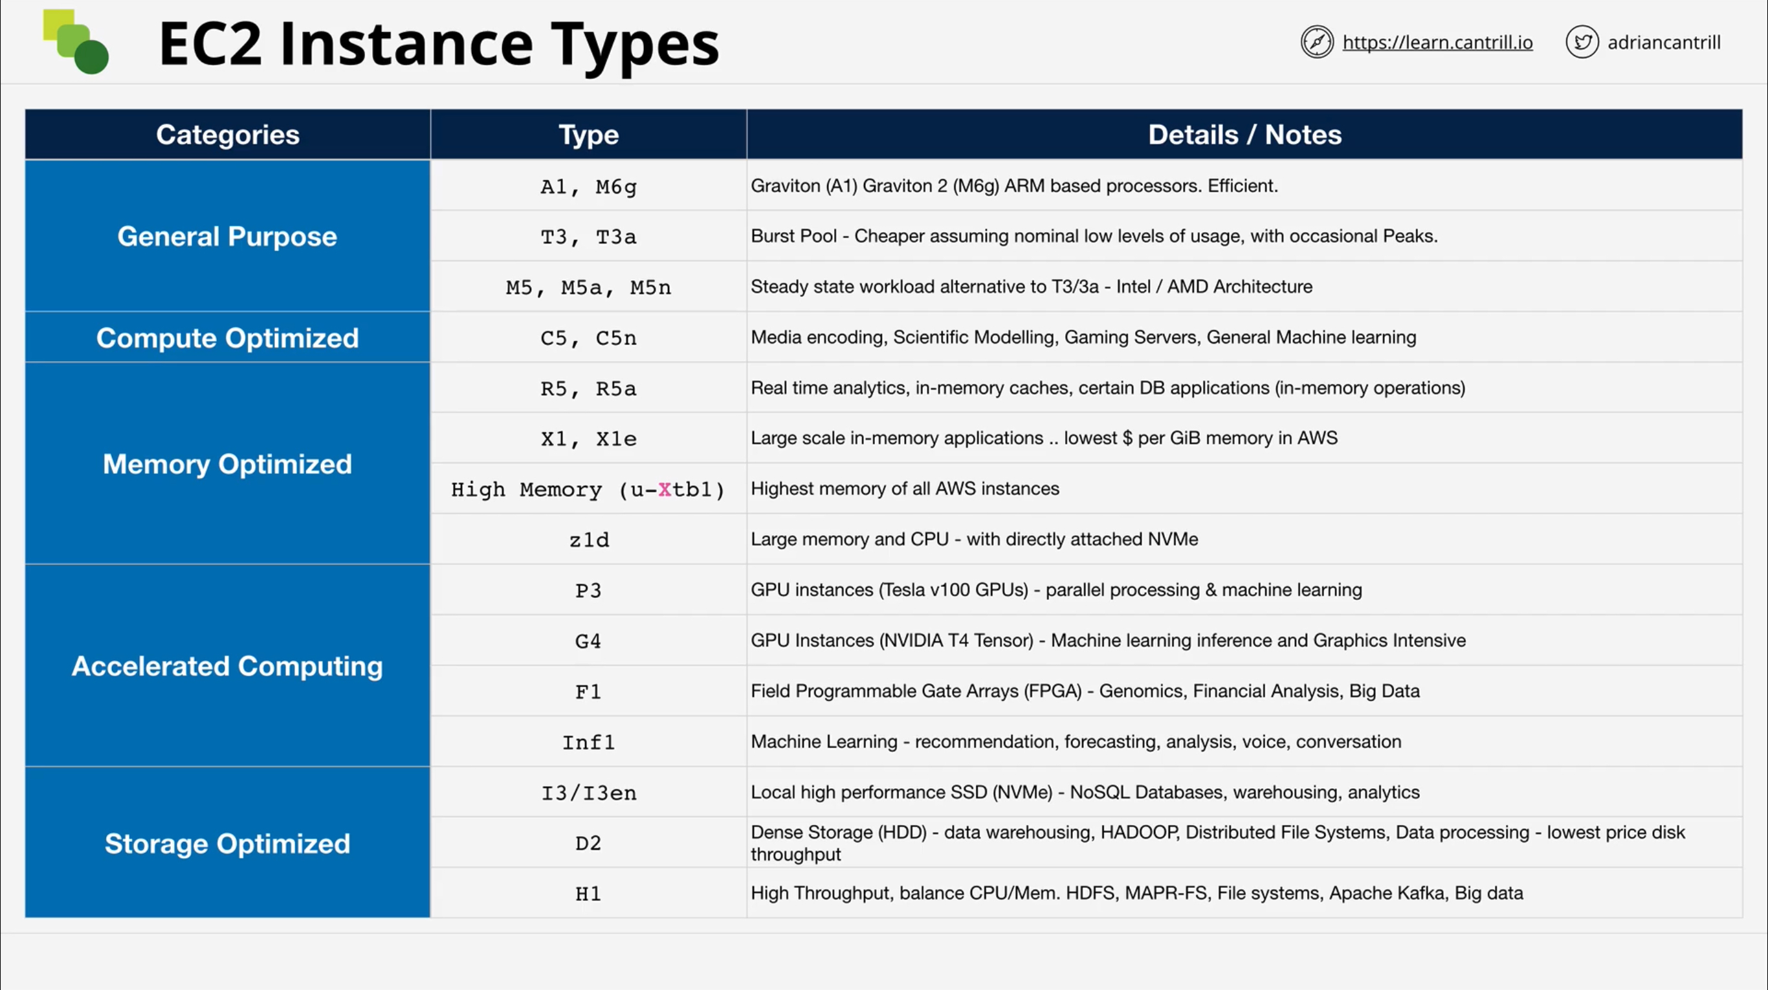Click the EC2 Instance Types title

coord(439,43)
